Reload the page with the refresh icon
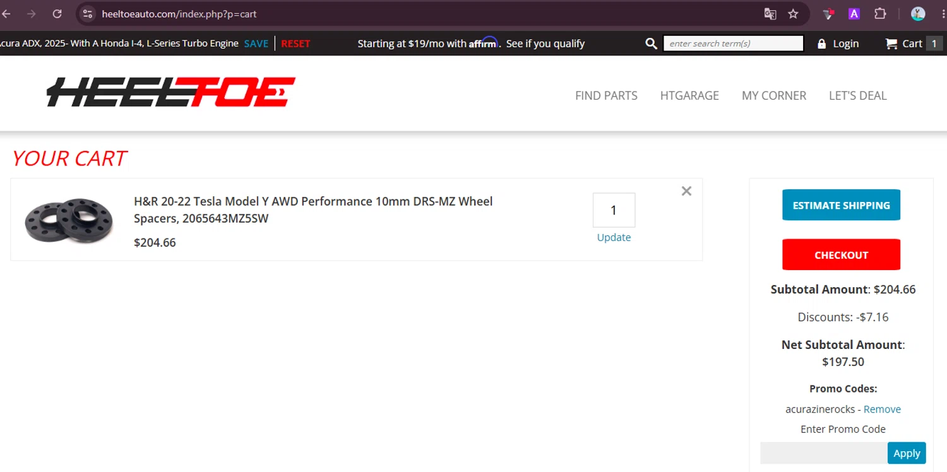 57,14
